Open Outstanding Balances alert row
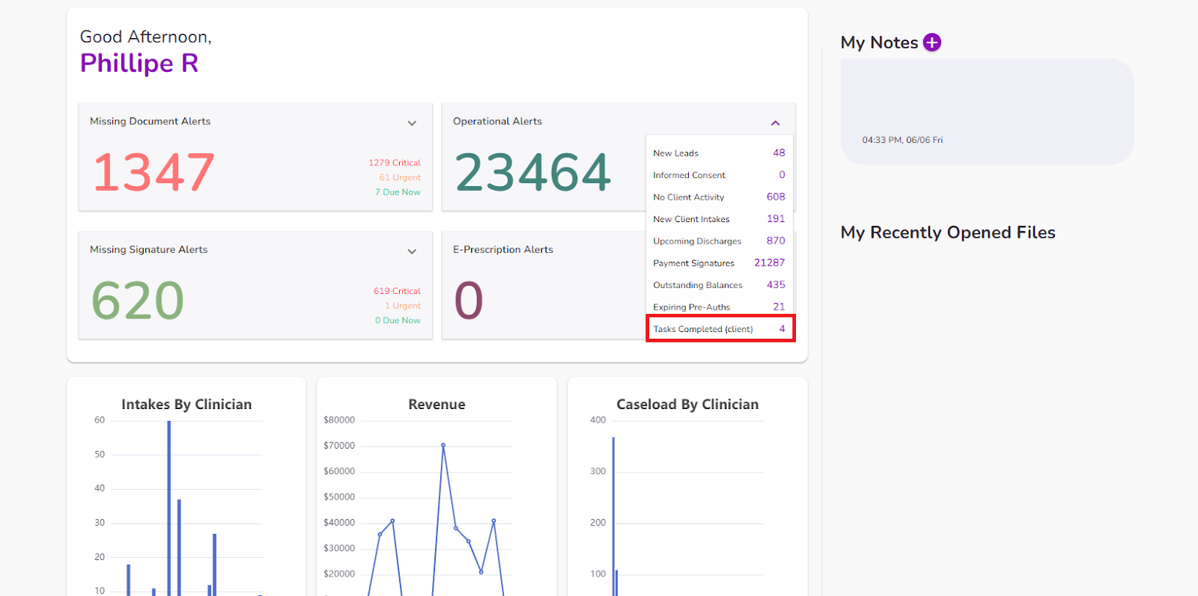 coord(719,285)
